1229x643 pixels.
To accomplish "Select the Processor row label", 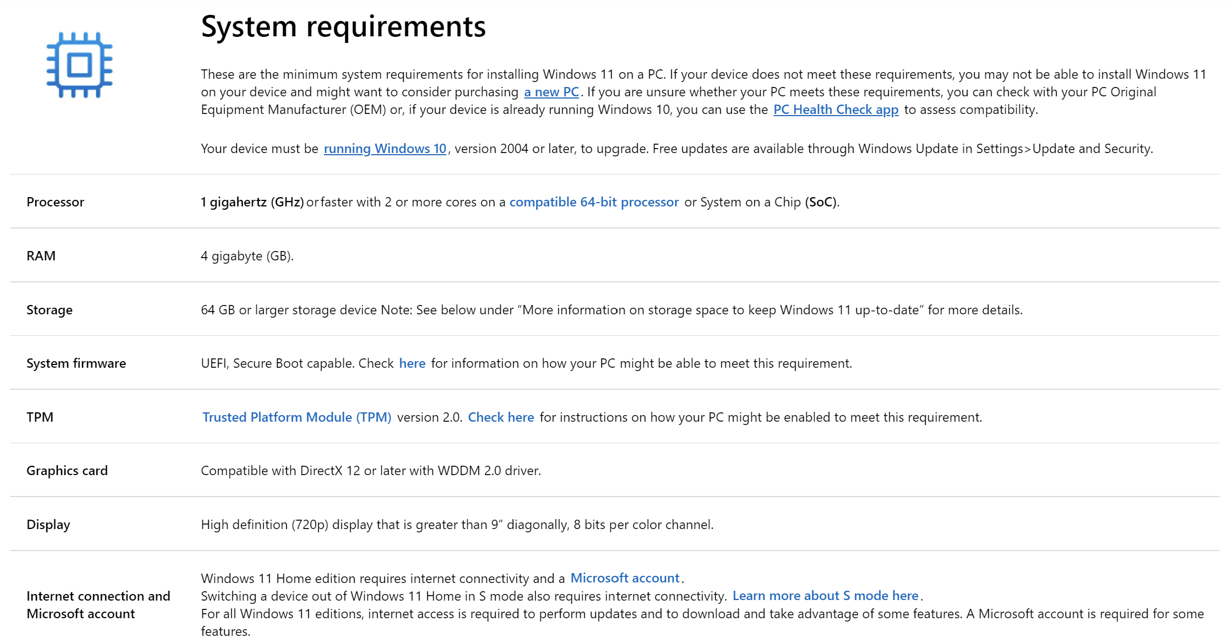I will 56,202.
